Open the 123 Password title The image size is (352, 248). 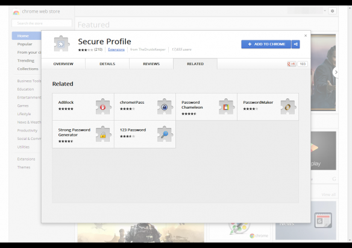pos(133,130)
